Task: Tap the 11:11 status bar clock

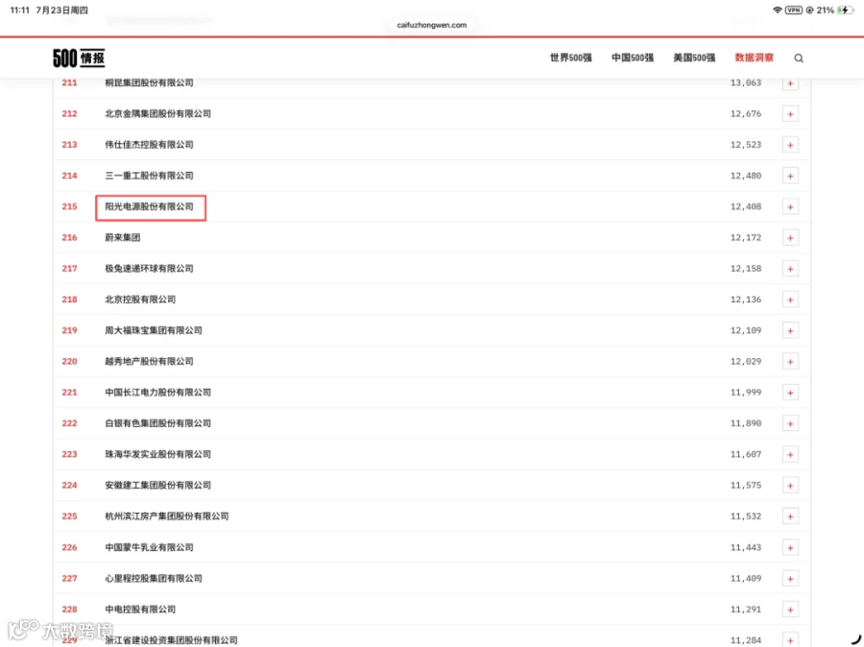Action: (x=19, y=10)
